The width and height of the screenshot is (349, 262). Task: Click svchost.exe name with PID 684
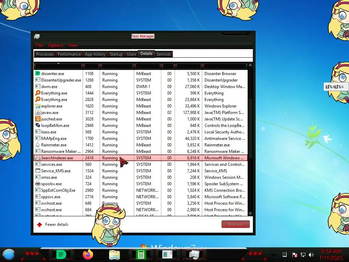51,210
